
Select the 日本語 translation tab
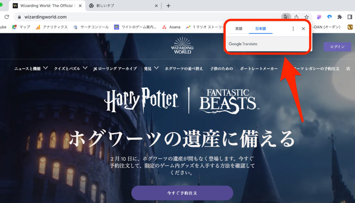261,28
